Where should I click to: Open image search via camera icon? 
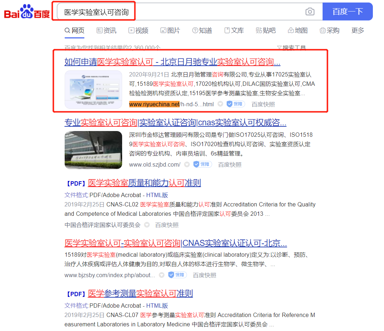point(310,11)
